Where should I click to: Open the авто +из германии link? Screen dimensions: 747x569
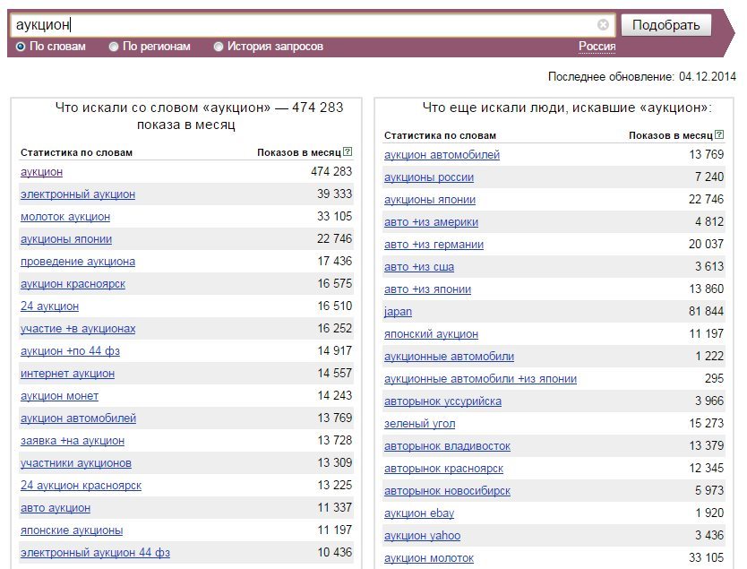[434, 245]
